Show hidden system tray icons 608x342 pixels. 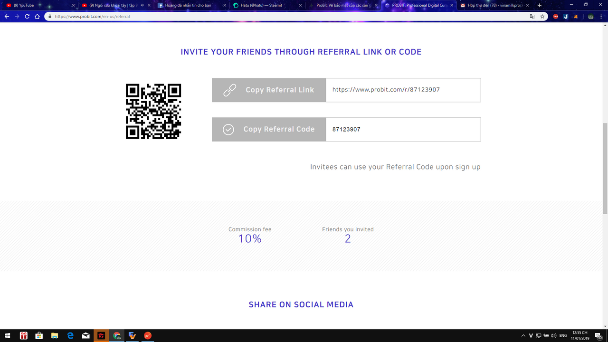click(523, 336)
